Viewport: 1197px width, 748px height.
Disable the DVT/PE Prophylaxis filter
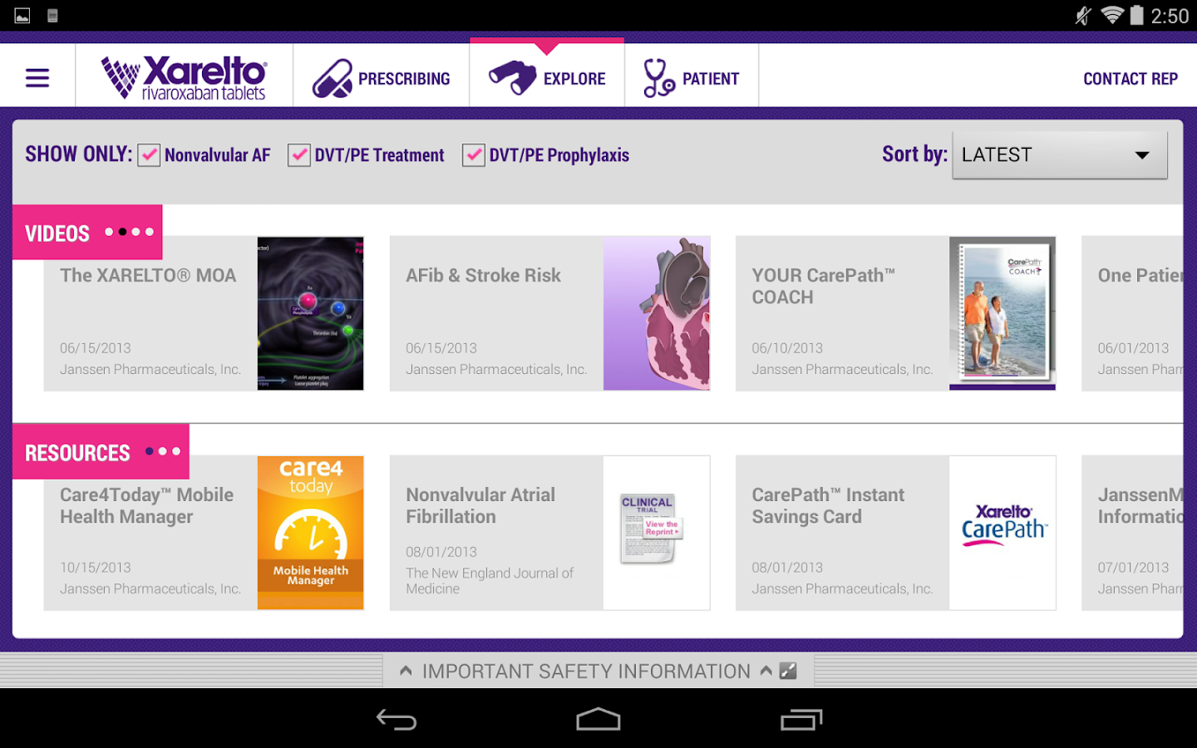click(474, 155)
